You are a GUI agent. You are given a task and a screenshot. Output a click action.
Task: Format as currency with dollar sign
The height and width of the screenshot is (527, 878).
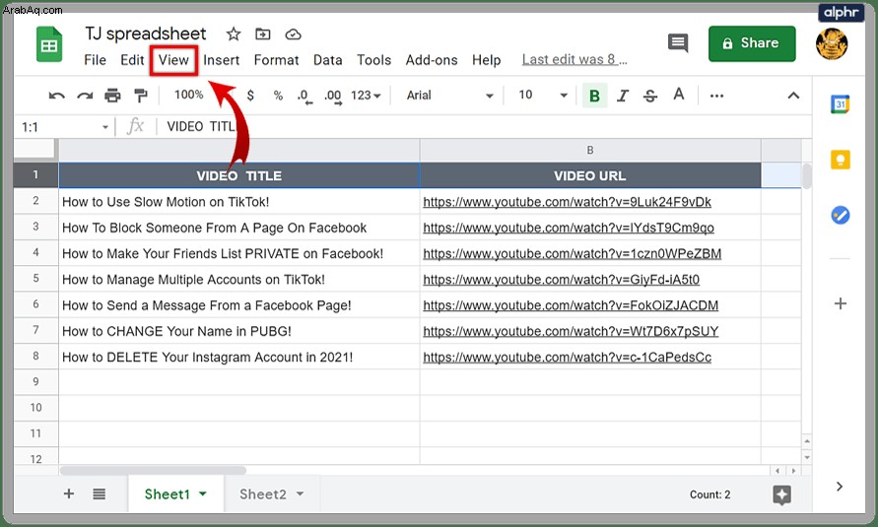(x=250, y=96)
